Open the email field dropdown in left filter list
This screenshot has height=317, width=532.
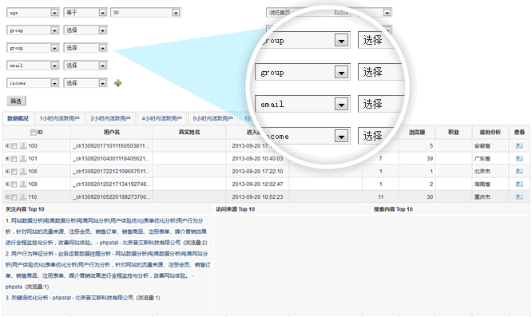pyautogui.click(x=33, y=65)
